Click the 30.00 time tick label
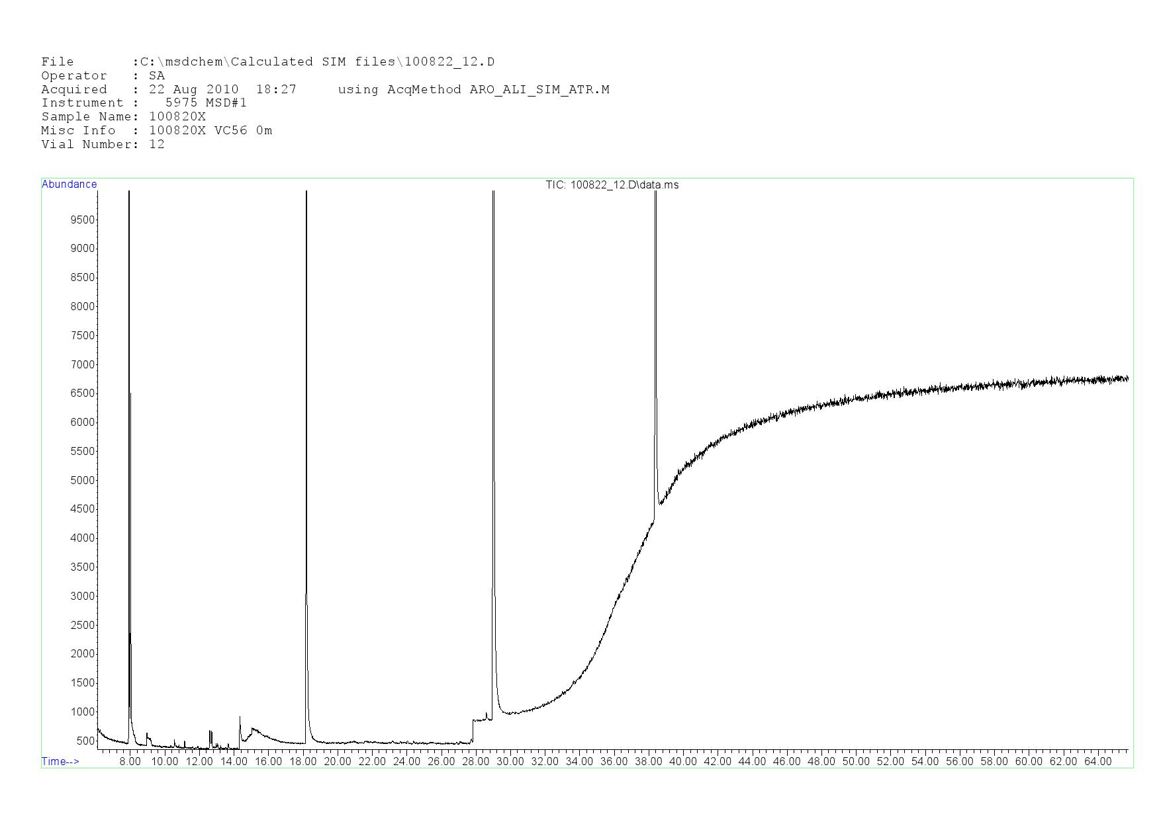Image resolution: width=1161 pixels, height=820 pixels. (510, 762)
